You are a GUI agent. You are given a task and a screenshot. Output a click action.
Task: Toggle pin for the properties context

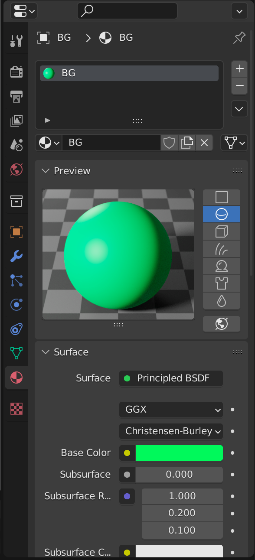[239, 38]
